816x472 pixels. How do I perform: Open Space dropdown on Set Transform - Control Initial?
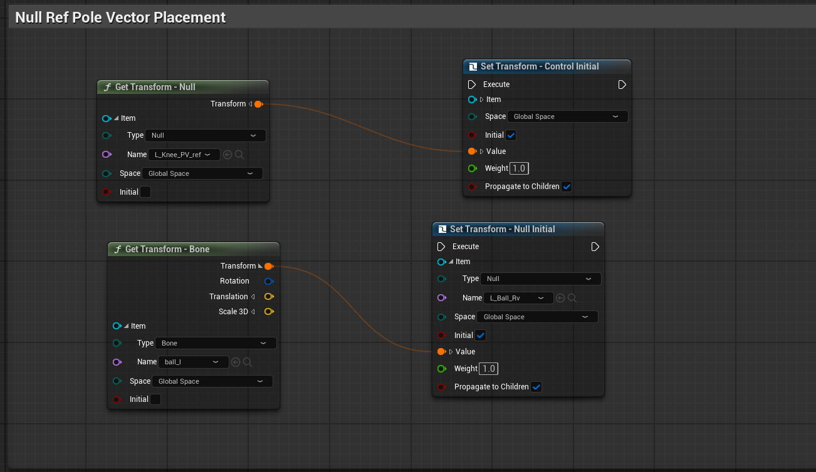tap(568, 116)
